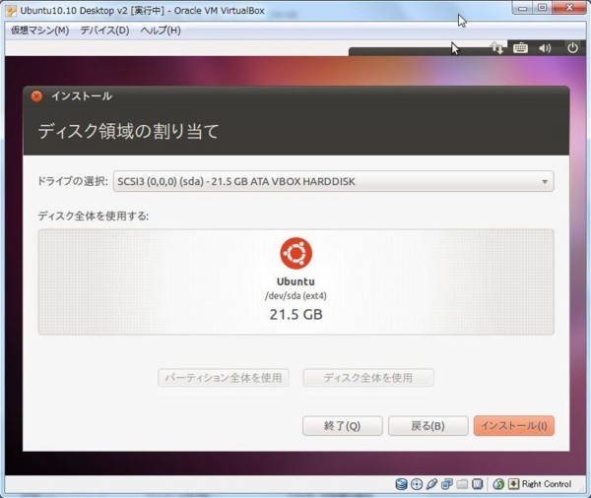Image resolution: width=591 pixels, height=498 pixels.
Task: Click the orange インストール(I) install button
Action: 514,426
